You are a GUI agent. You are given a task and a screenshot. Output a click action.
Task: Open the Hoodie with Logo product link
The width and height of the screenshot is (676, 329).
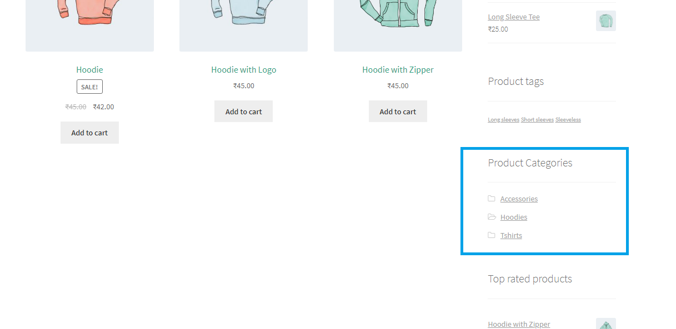coord(243,69)
